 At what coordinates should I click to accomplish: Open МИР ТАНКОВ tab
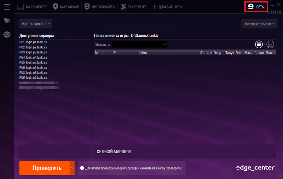point(66,7)
